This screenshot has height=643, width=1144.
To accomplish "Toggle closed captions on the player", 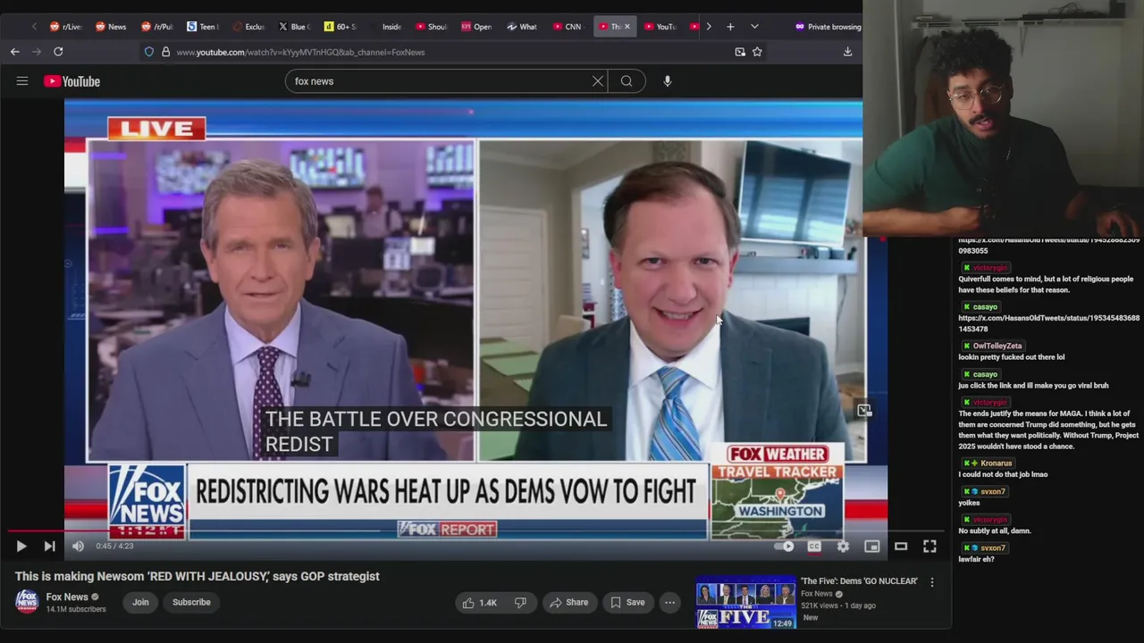I will (x=814, y=547).
